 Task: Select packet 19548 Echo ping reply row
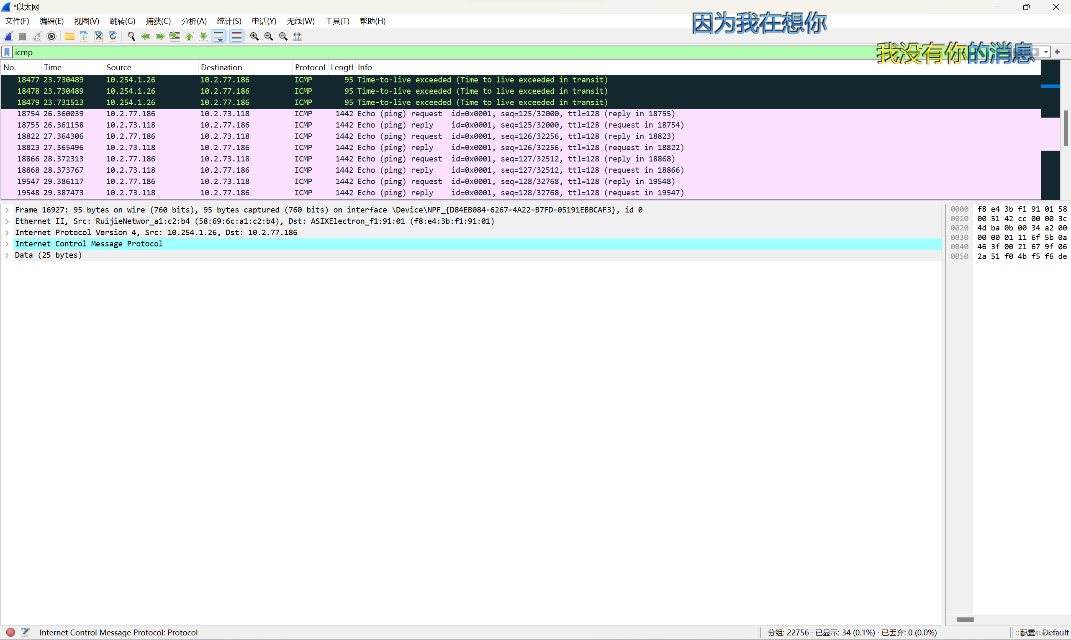pos(520,193)
